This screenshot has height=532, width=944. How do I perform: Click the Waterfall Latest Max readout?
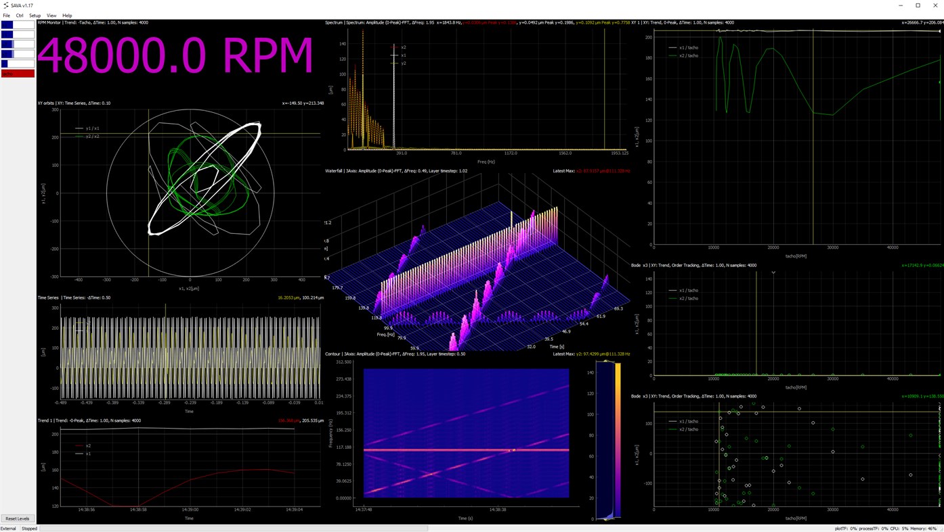[x=591, y=171]
